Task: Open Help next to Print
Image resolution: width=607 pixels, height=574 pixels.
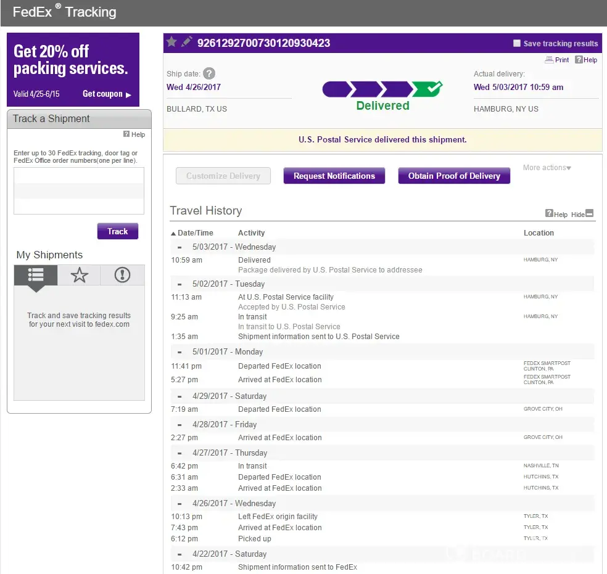Action: click(586, 60)
